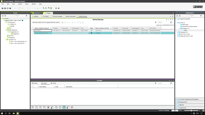Click funnel filter icon beside Online Devices search

coord(156,23)
